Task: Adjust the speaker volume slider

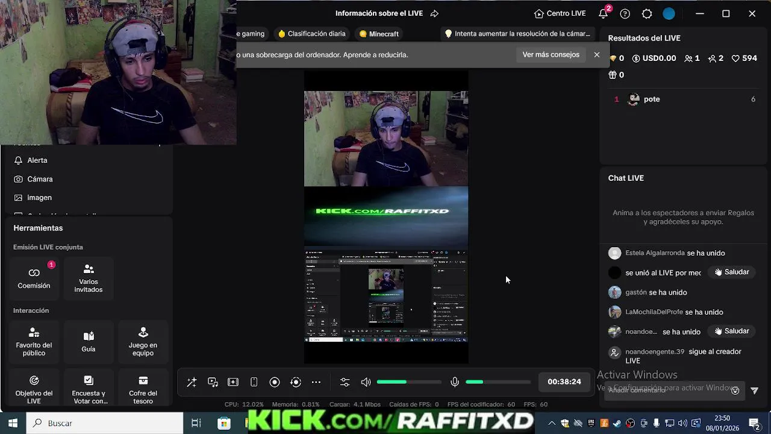Action: point(409,382)
